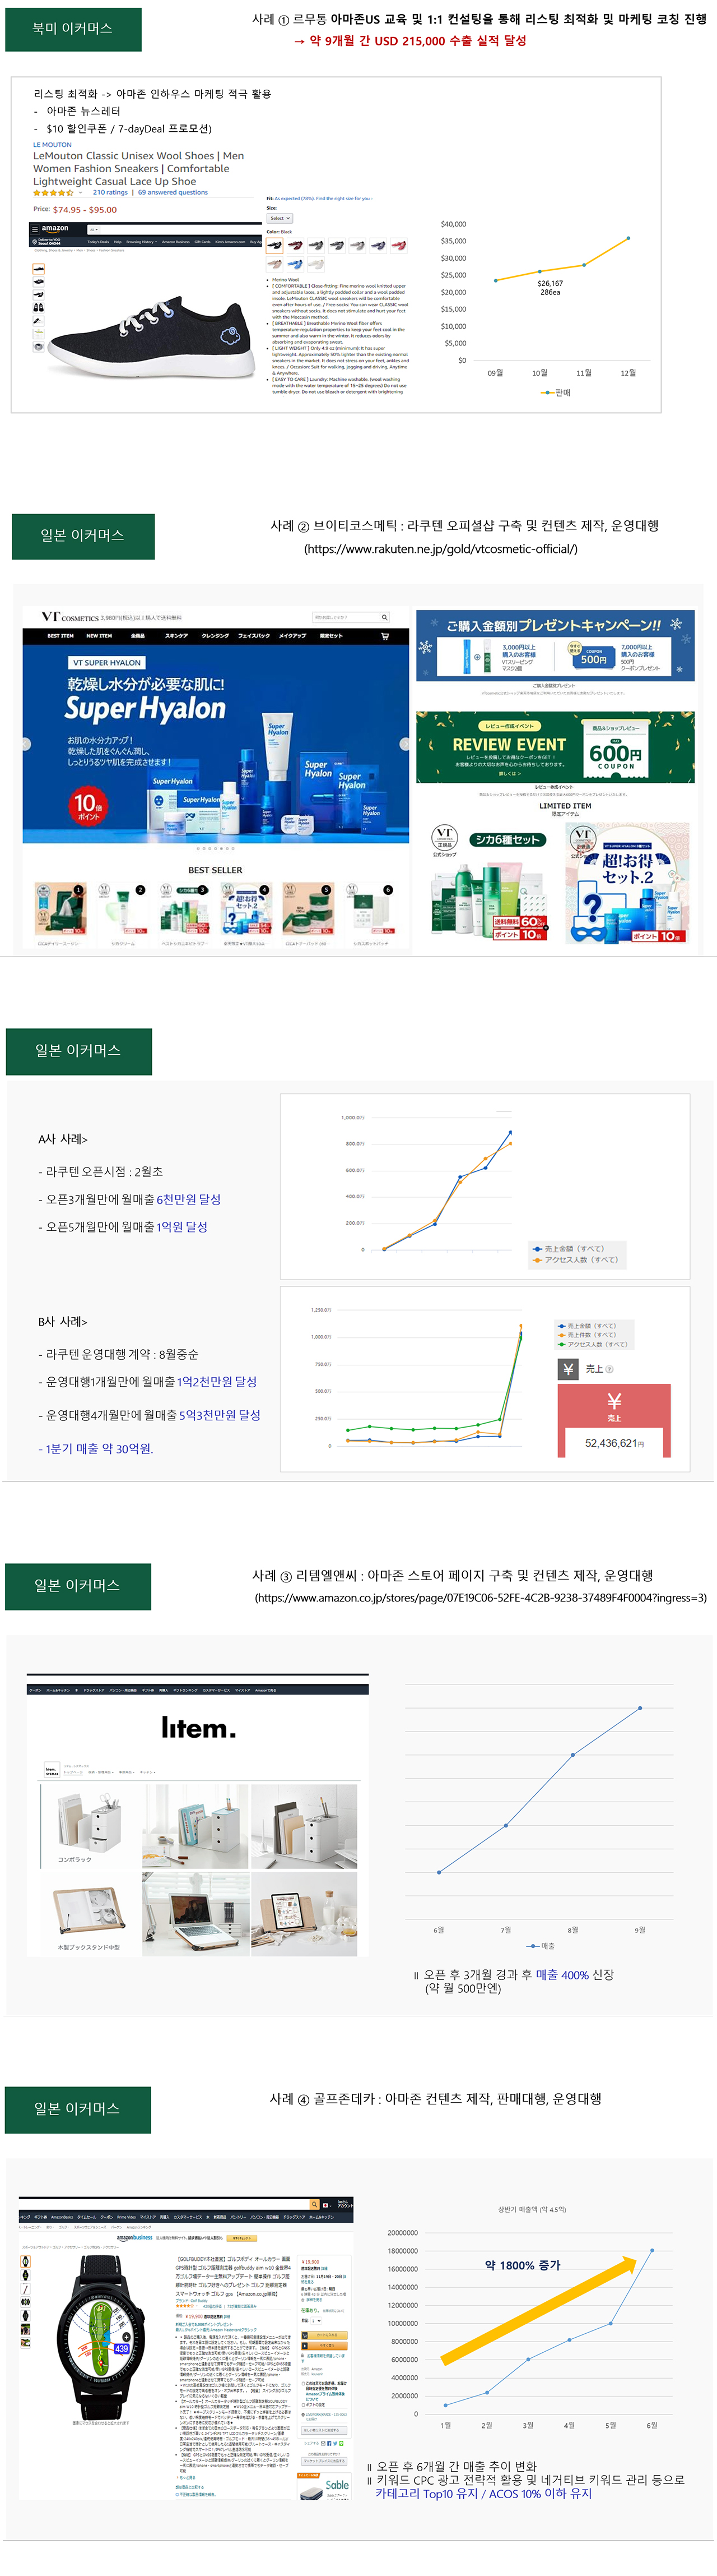The image size is (717, 2576).
Task: Go to the next Super Hyalon slide arrow
Action: [404, 743]
